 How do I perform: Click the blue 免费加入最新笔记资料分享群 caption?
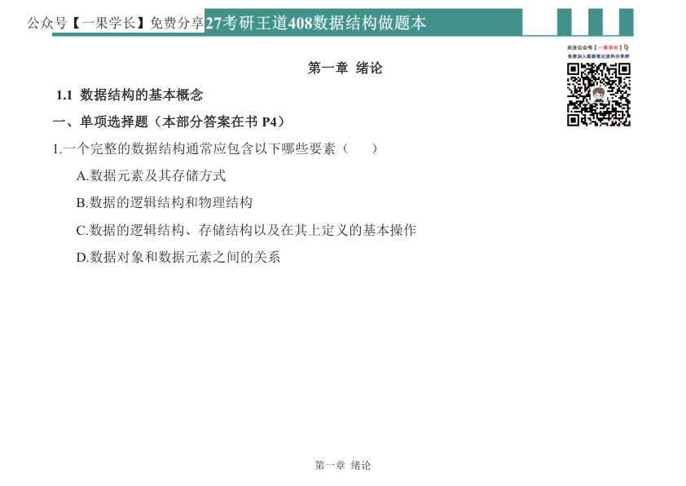click(x=599, y=56)
